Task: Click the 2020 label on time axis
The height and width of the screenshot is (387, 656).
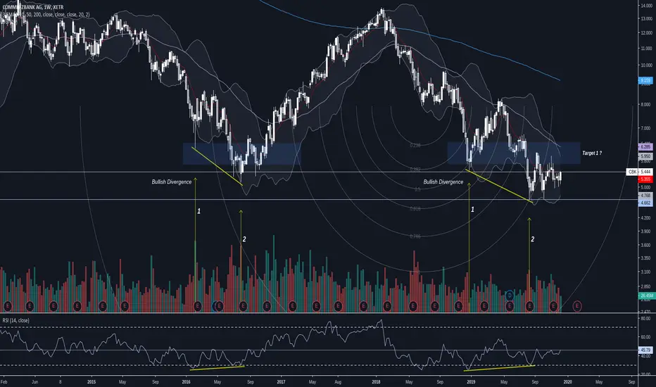Action: coord(568,381)
